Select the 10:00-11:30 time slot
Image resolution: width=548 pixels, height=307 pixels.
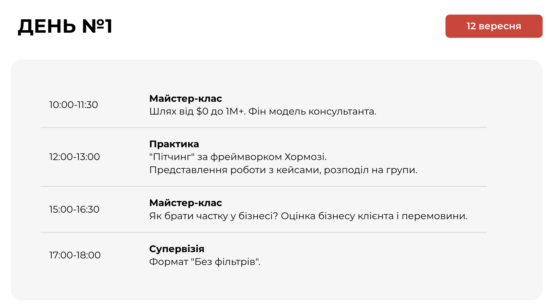73,105
